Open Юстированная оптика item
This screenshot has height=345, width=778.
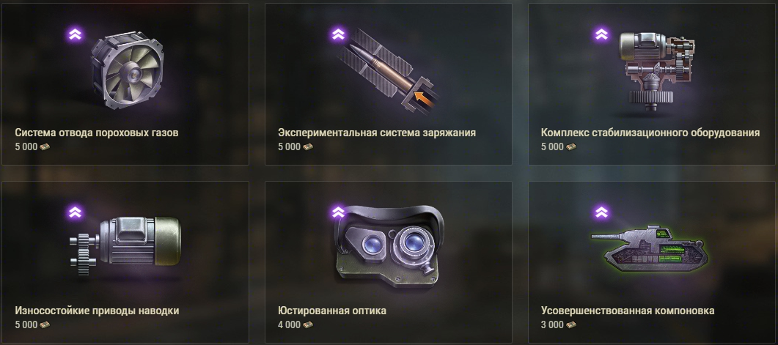point(332,311)
